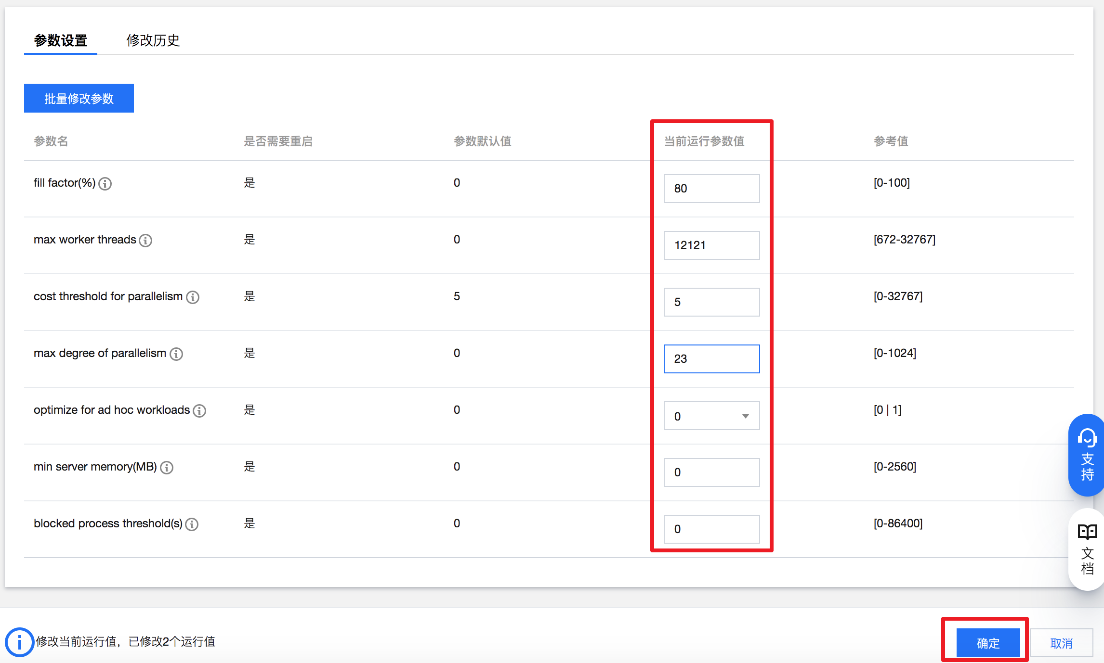Viewport: 1104px width, 663px height.
Task: Open the 支持 support headset widget
Action: [1087, 455]
